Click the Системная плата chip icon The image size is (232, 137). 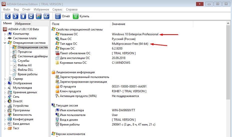tap(10, 38)
